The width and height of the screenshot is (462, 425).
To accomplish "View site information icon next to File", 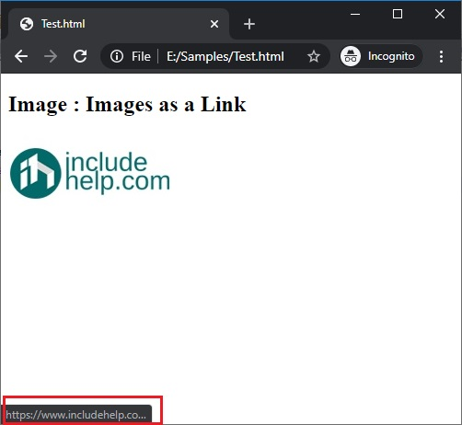I will coord(117,56).
